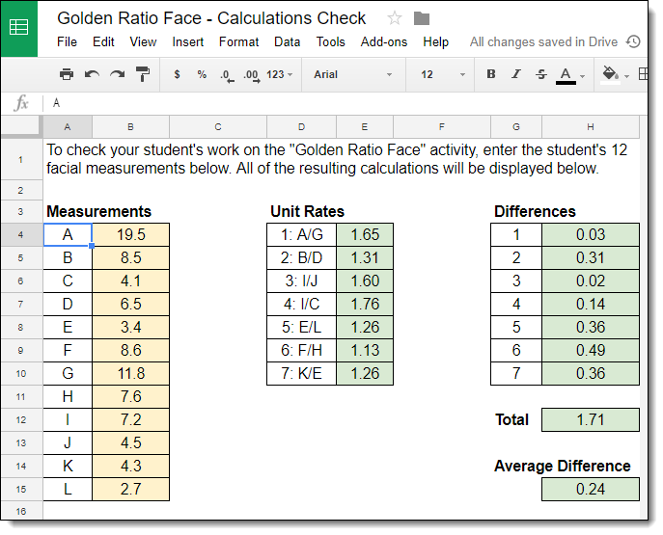Click the Differences heading cell
This screenshot has height=535, width=663.
(x=535, y=211)
